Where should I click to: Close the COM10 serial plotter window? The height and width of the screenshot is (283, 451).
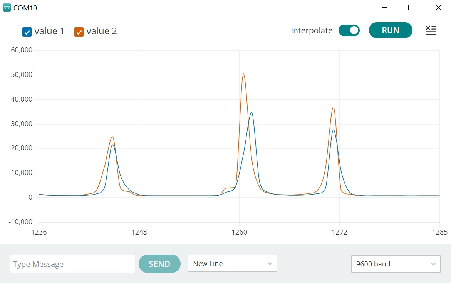pyautogui.click(x=438, y=8)
